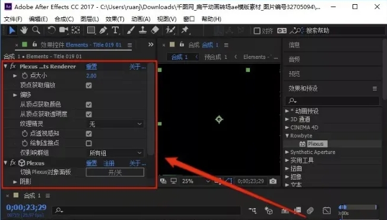
Task: Open the 效果(T) menu
Action: [115, 19]
